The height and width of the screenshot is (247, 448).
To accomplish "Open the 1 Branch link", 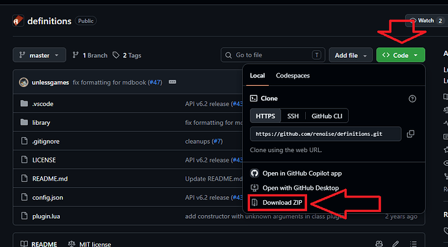I will [x=90, y=55].
